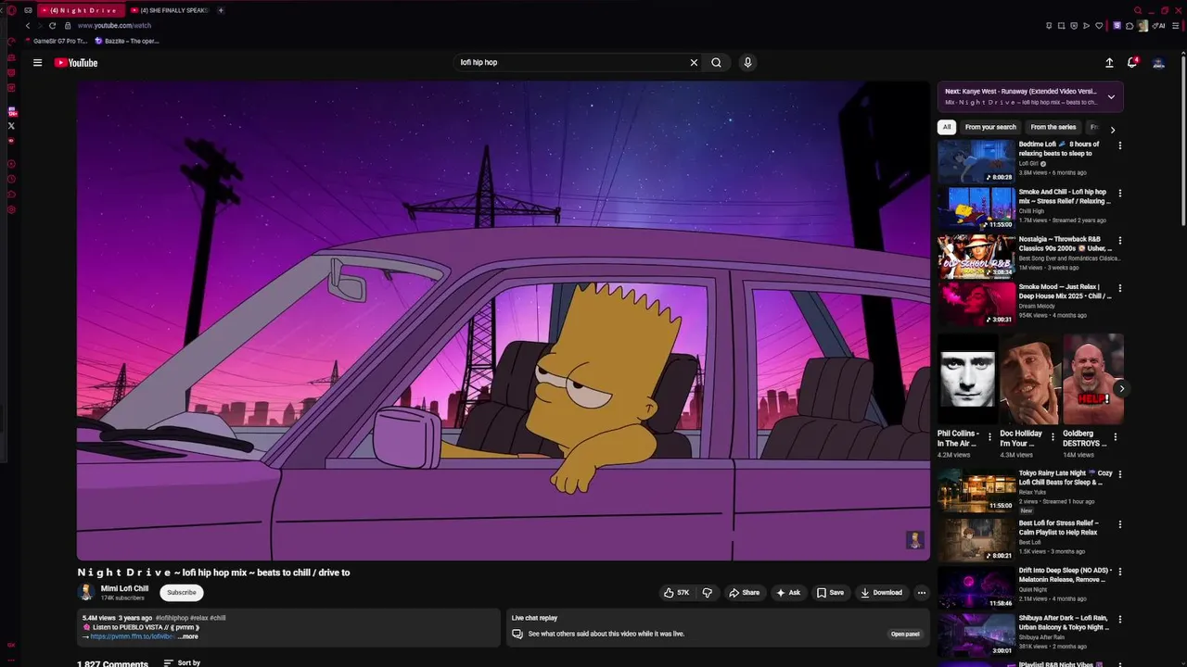Open the YouTube account avatar menu

tap(1158, 63)
